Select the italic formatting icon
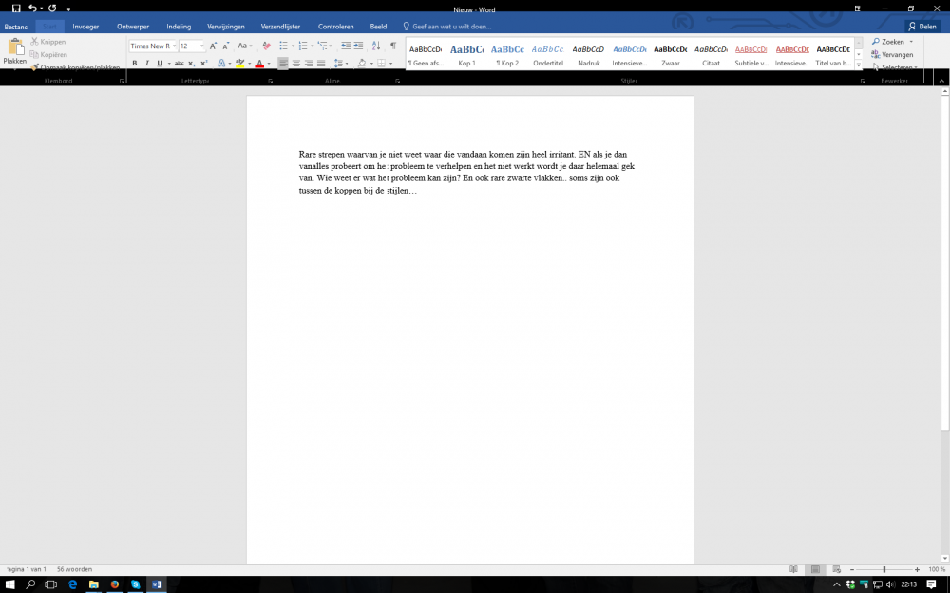The height and width of the screenshot is (593, 950). (147, 63)
